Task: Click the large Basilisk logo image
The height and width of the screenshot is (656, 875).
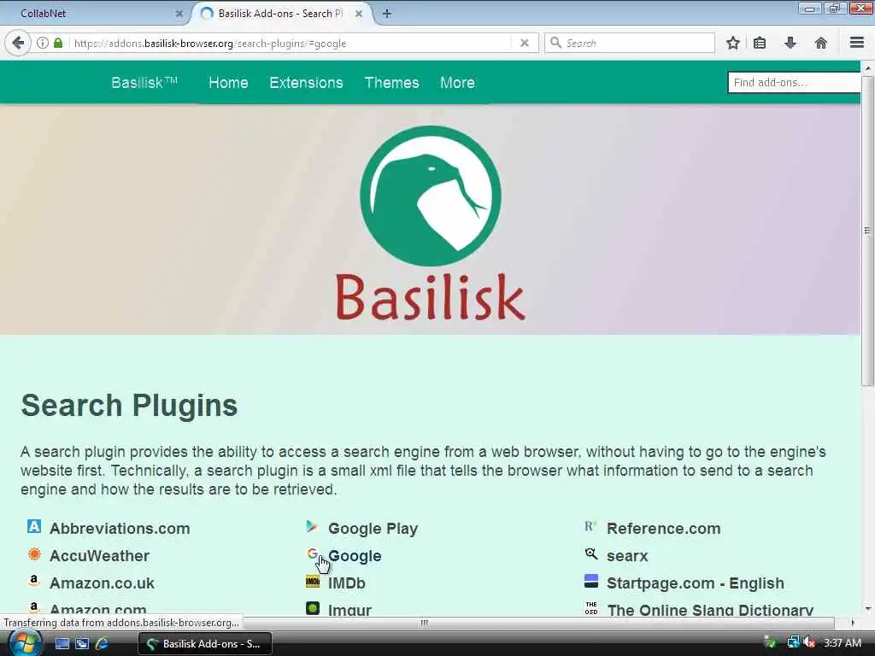Action: (431, 223)
